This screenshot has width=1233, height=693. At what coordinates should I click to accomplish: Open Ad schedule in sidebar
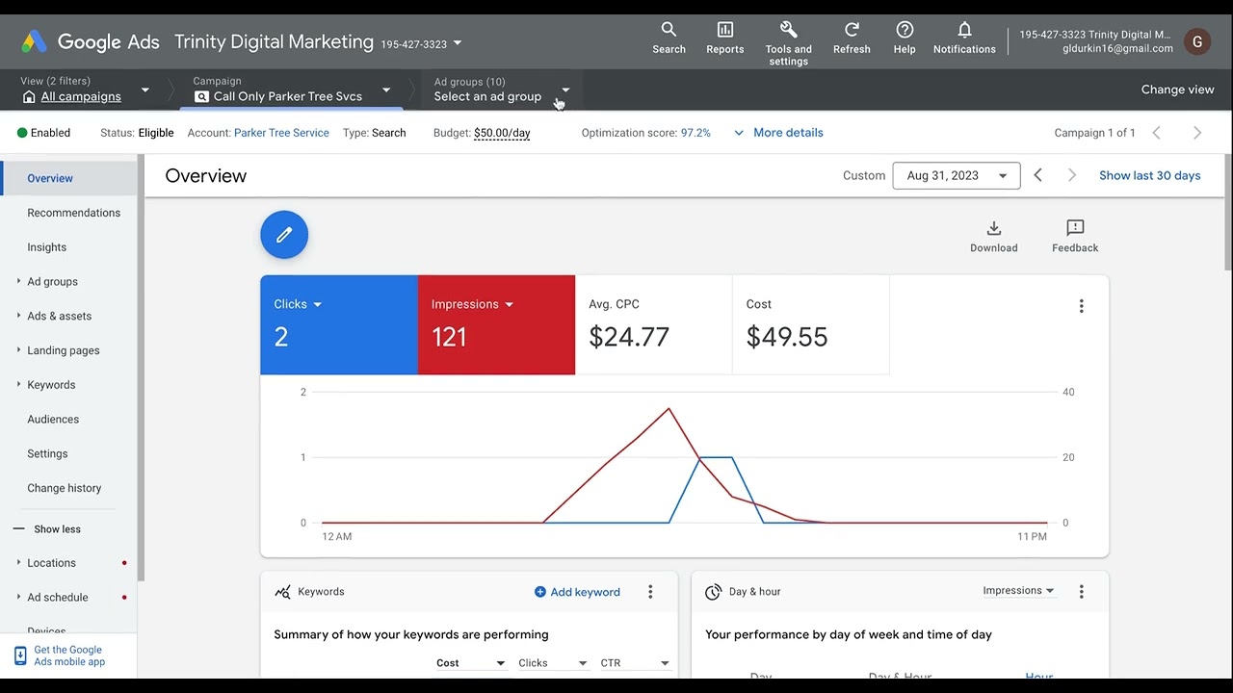pyautogui.click(x=57, y=598)
